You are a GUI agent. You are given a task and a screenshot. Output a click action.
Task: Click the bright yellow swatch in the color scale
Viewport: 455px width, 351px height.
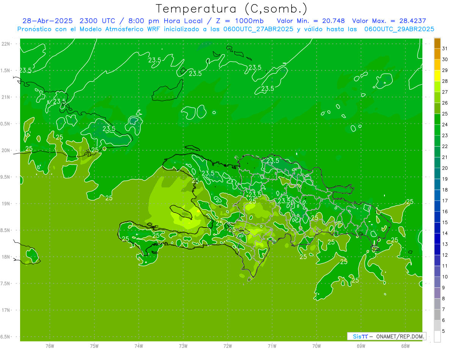tap(437, 76)
